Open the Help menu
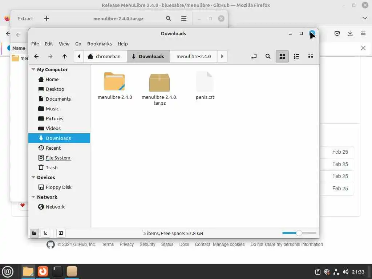372x279 pixels. [123, 44]
